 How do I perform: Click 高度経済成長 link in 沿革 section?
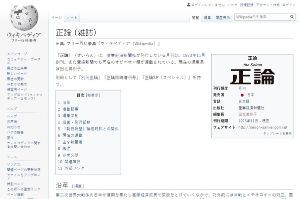[145, 195]
